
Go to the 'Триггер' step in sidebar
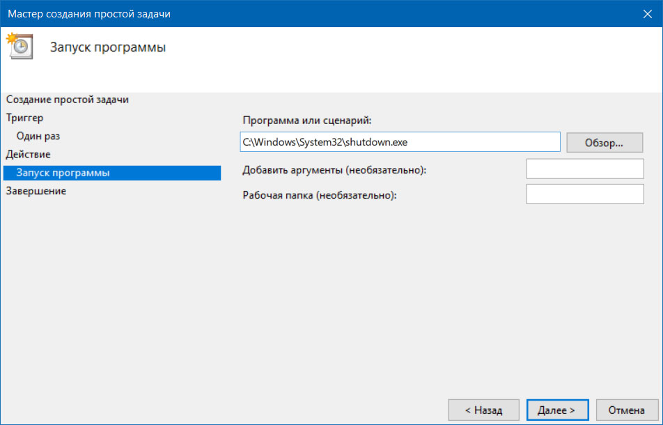[24, 118]
